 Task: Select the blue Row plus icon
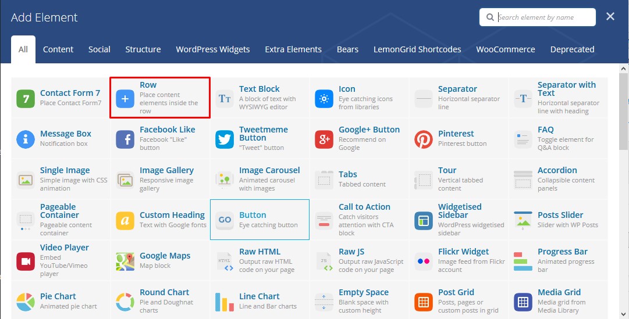125,99
